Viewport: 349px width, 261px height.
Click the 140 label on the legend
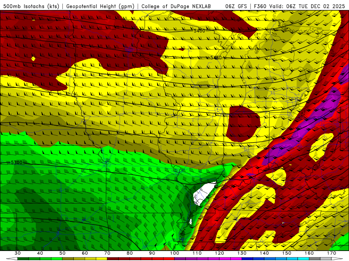pyautogui.click(x=264, y=253)
